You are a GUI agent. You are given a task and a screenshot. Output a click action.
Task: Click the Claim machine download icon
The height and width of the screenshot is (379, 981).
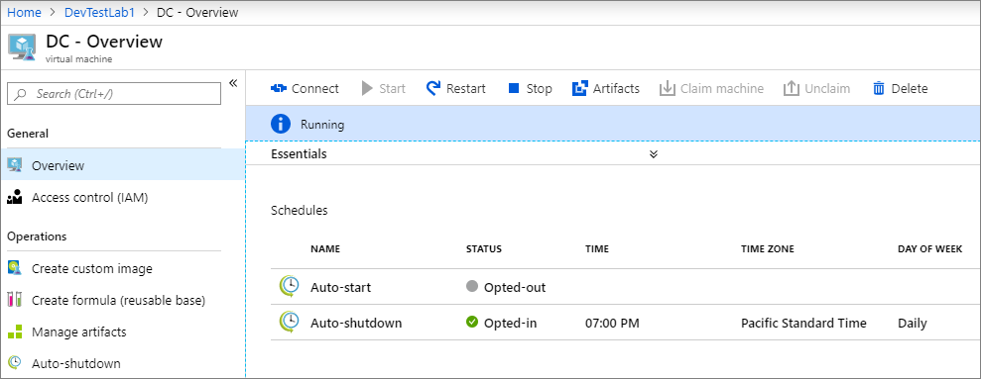pos(667,89)
